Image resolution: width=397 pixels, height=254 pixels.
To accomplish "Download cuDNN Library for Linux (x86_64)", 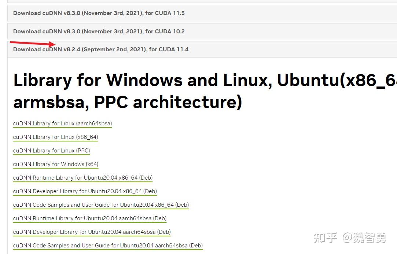I will (x=55, y=137).
